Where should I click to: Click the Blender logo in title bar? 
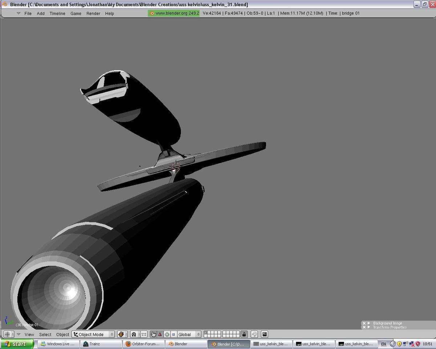coord(5,4)
